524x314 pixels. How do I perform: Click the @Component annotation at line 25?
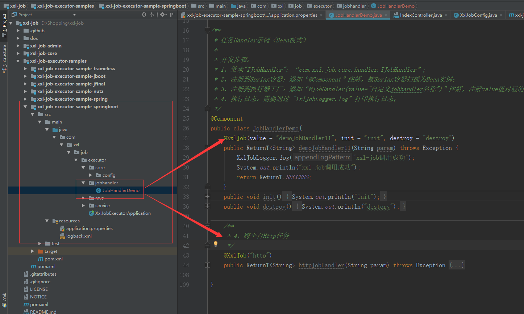(x=227, y=119)
